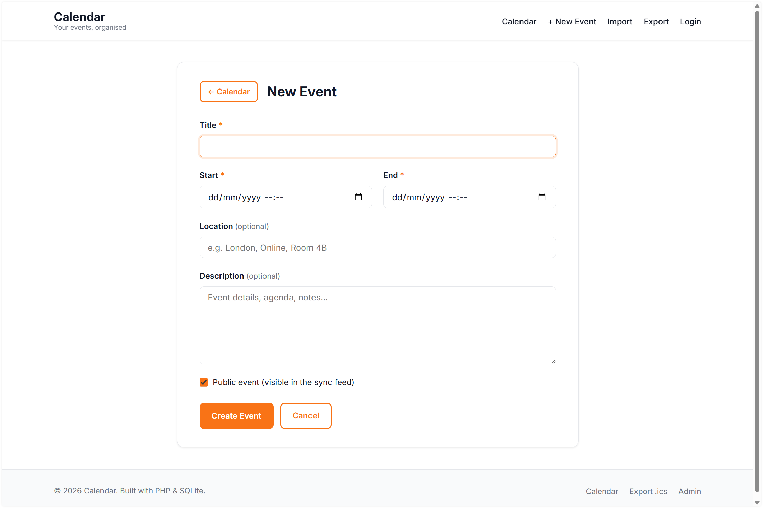Click the scrollbar up arrow
The width and height of the screenshot is (763, 508).
tap(757, 6)
